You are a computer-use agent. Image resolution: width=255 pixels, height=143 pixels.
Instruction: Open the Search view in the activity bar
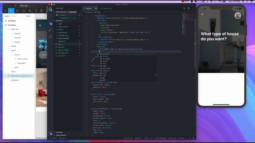[50, 16]
